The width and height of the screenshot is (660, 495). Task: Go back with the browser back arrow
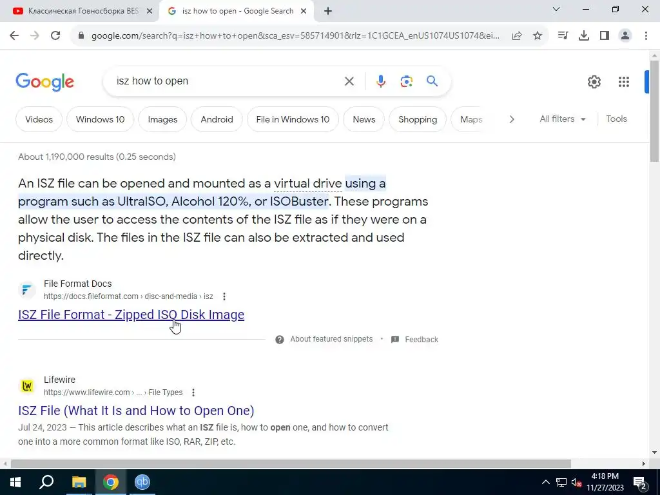point(14,36)
